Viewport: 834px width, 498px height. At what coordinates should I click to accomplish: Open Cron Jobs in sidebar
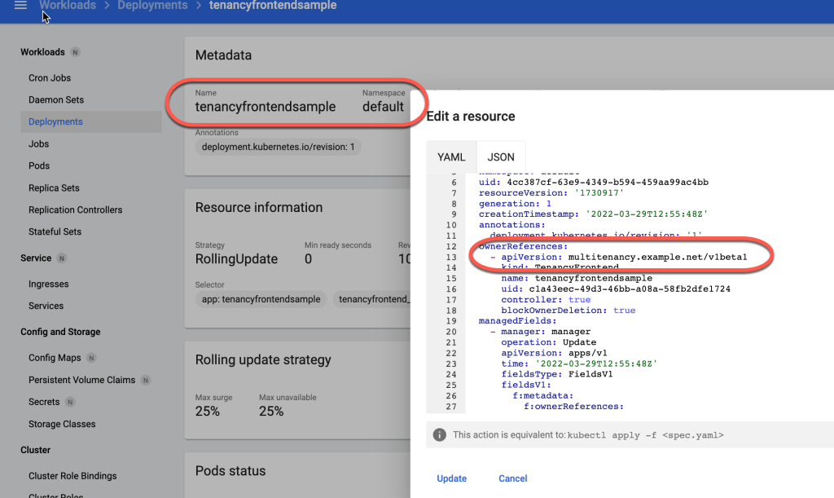click(50, 78)
